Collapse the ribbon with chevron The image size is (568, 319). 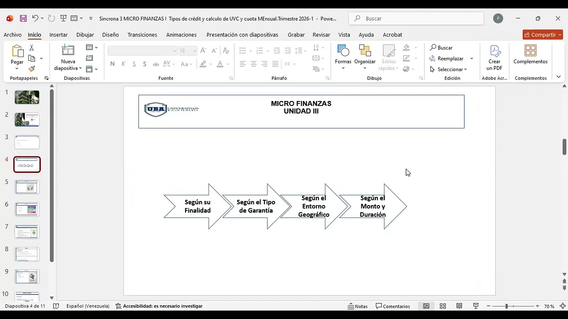coord(558,77)
